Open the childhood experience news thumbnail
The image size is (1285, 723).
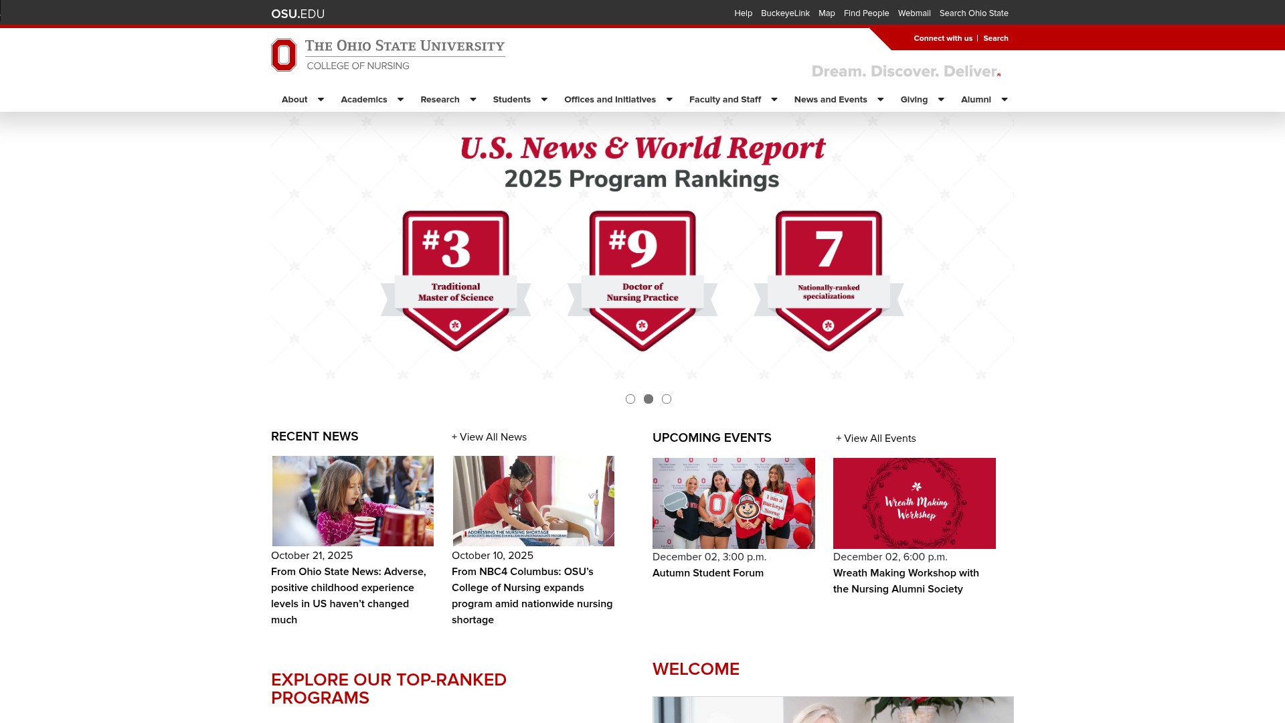tap(353, 501)
